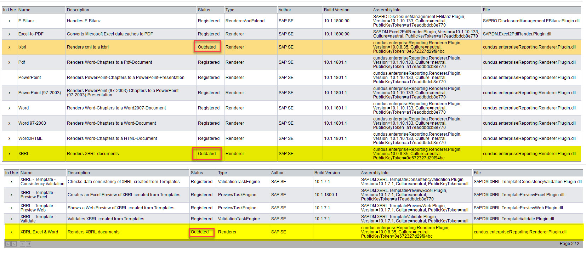Toggle the In Use mark for ixbrl
The width and height of the screenshot is (586, 255).
click(x=10, y=47)
